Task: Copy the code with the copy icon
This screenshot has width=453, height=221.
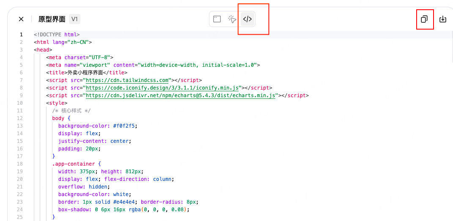Action: [424, 19]
